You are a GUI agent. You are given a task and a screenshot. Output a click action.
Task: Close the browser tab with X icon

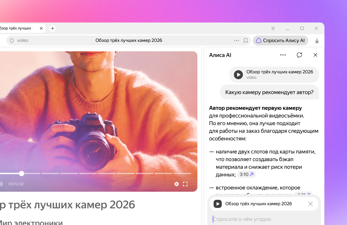[x=41, y=28]
